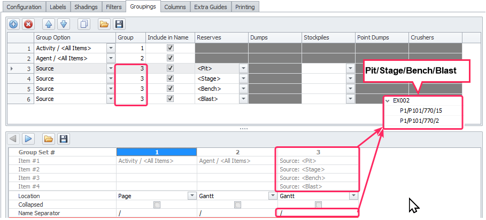
Task: Go to next group set arrow
Action: (28, 139)
